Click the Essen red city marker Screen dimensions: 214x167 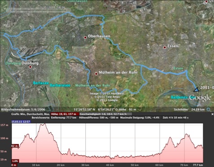165,48
